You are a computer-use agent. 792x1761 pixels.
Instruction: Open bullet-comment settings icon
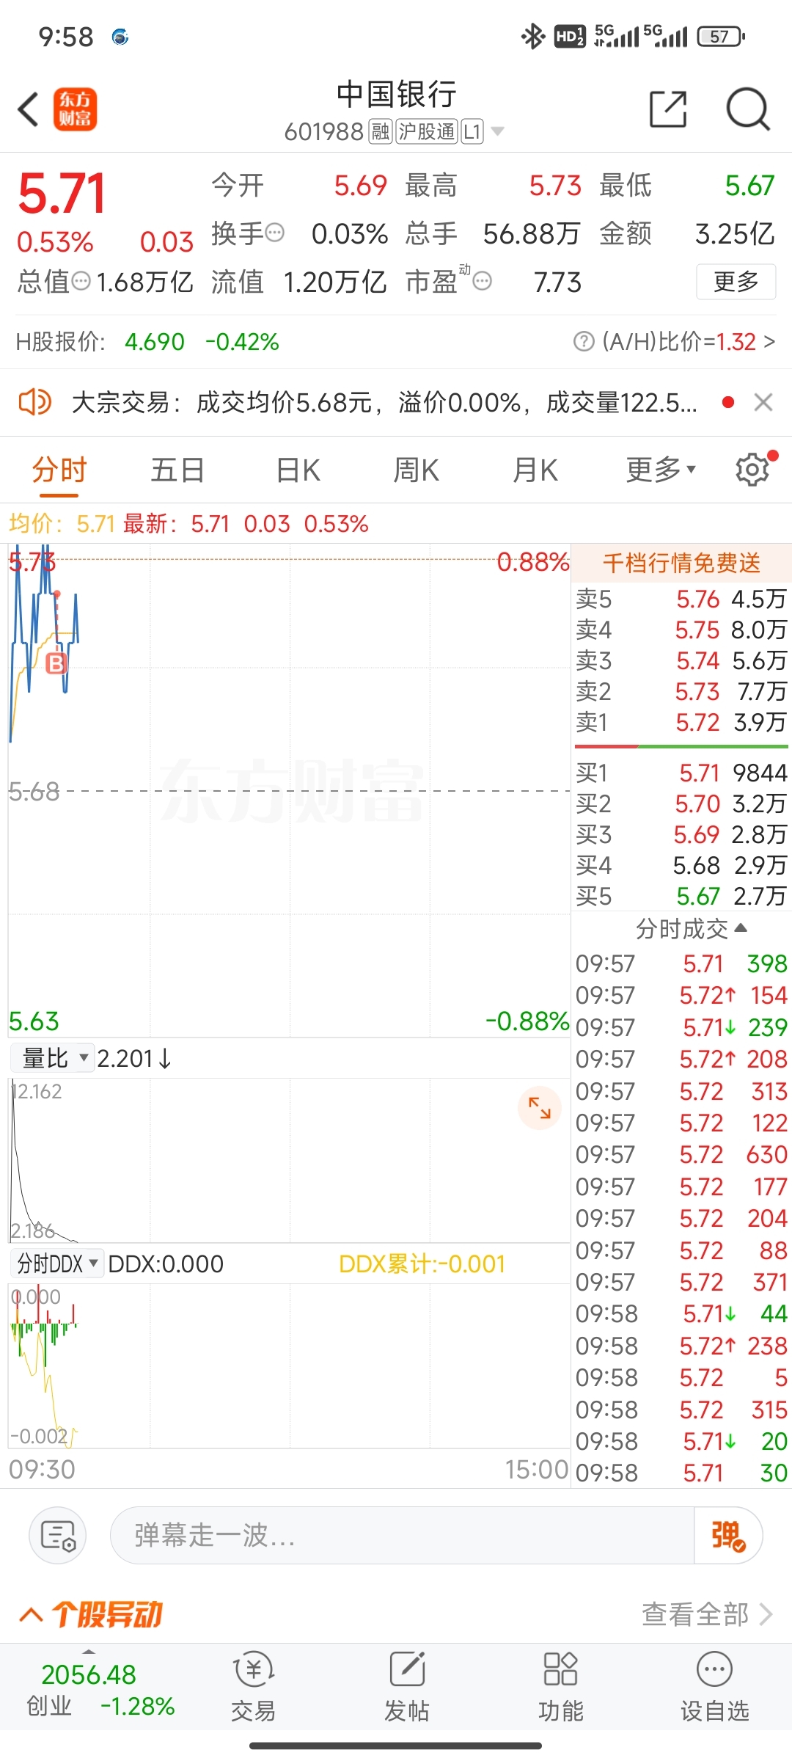point(58,1535)
